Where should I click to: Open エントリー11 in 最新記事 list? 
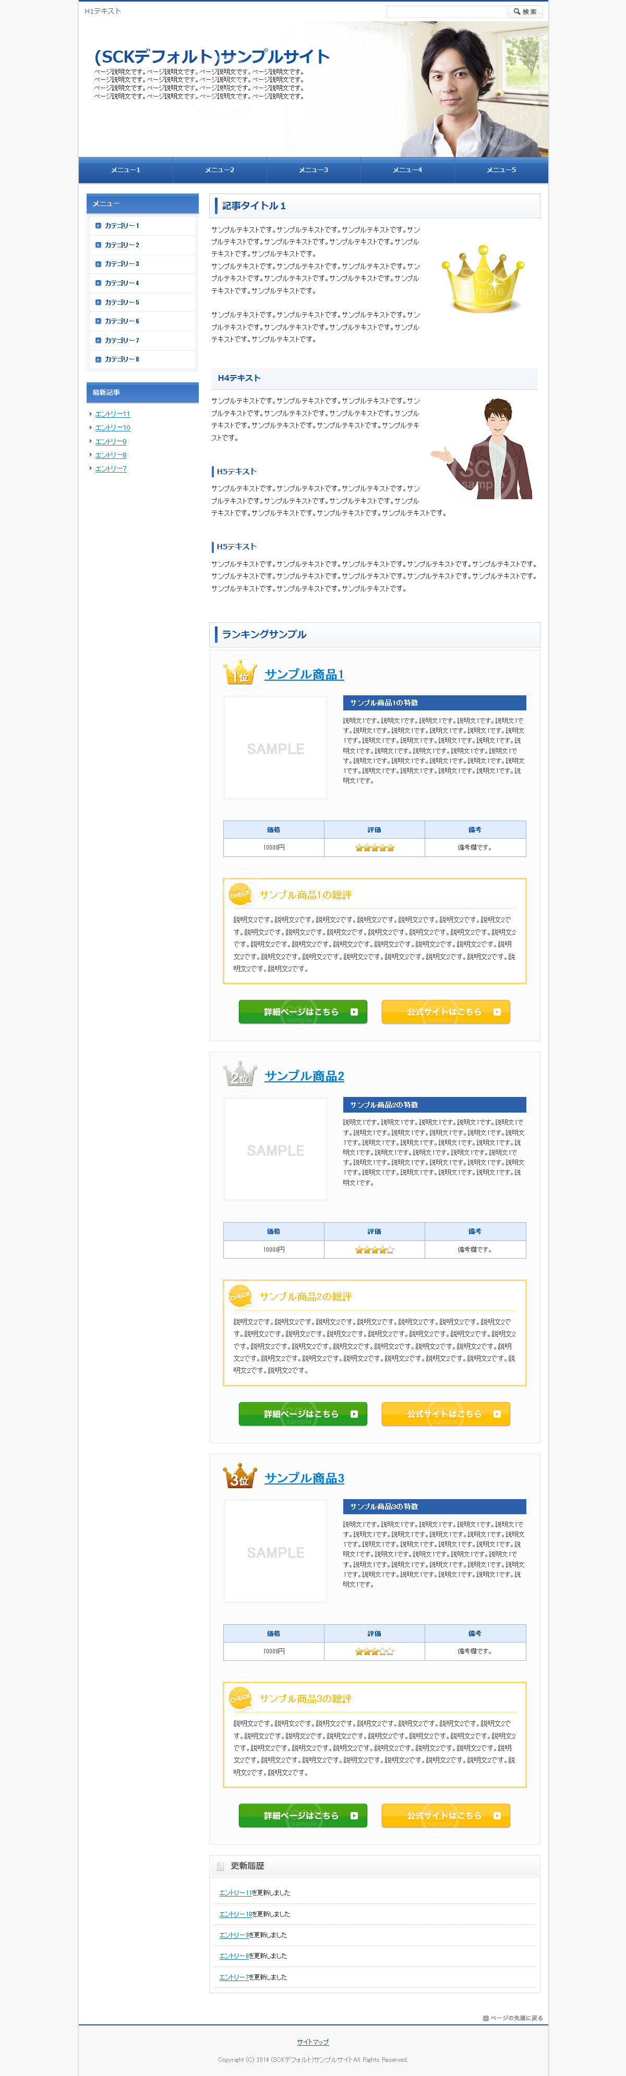point(112,414)
